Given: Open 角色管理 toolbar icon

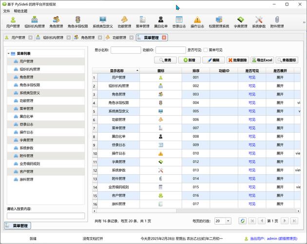Looking at the screenshot, I should 56,22.
